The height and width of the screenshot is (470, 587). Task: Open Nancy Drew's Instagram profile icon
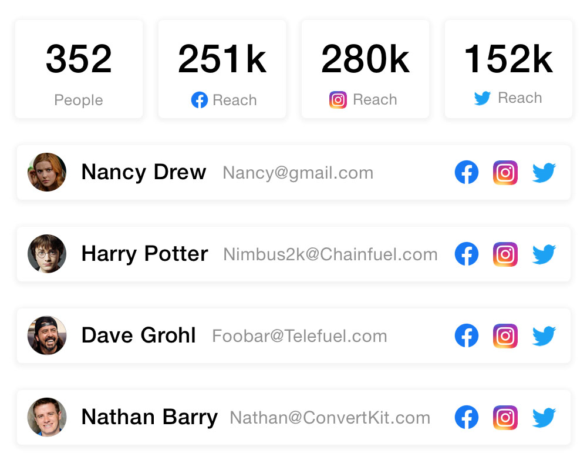pyautogui.click(x=505, y=173)
